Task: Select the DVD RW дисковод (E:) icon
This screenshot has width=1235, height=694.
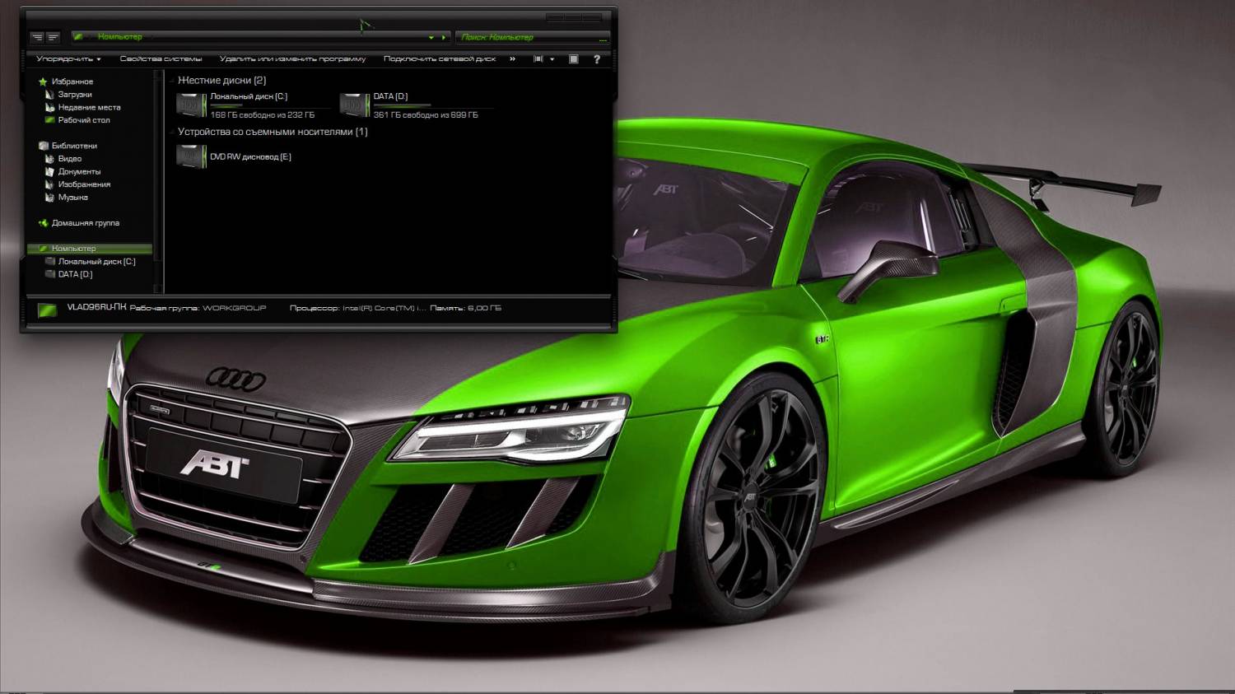Action: [191, 156]
